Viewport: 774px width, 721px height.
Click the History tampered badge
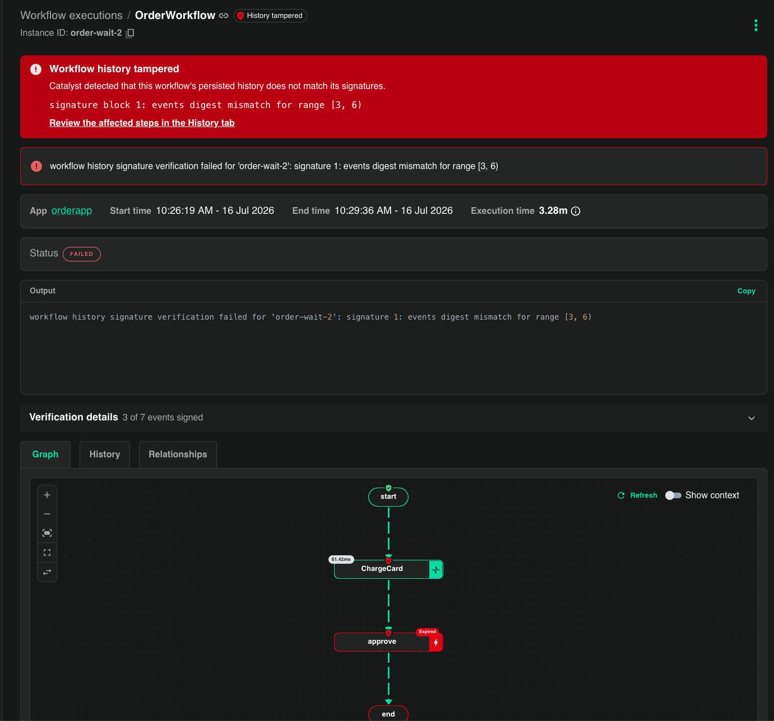point(270,16)
